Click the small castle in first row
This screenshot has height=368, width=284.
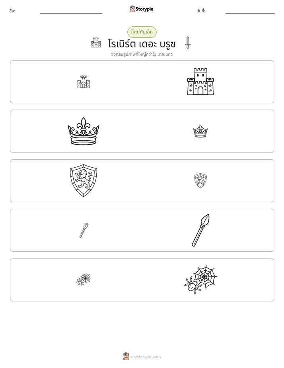(84, 82)
